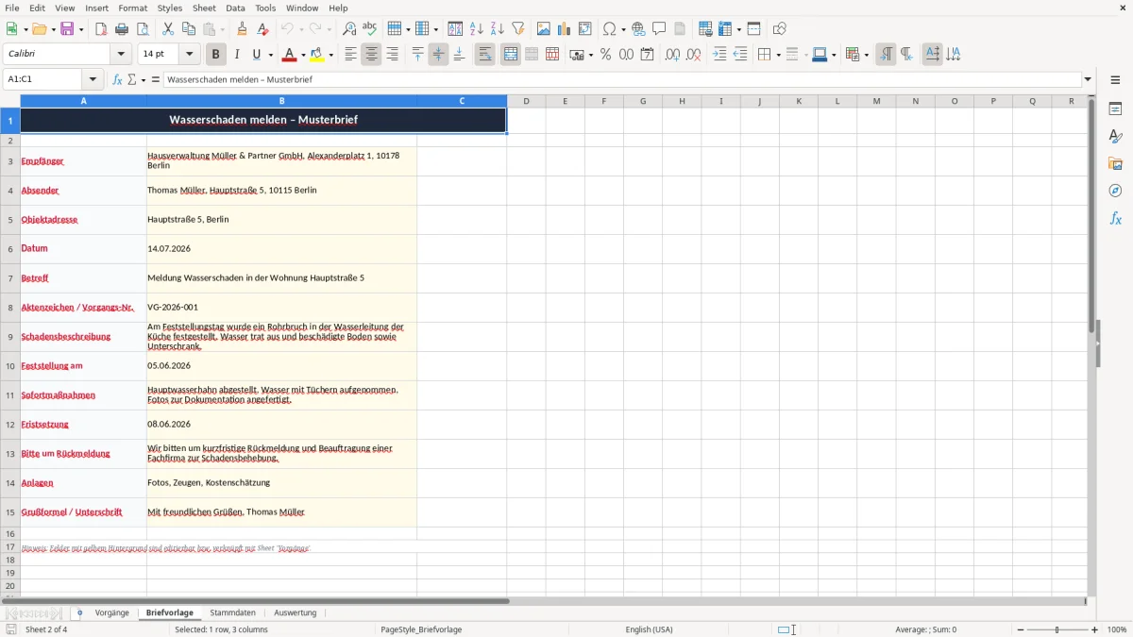
Task: Toggle Center Vertically alignment
Action: (438, 55)
